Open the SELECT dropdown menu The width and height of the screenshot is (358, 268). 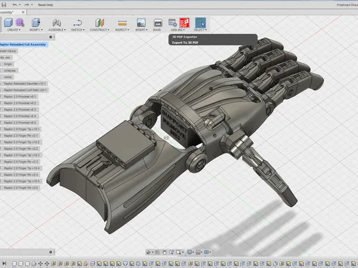point(200,30)
